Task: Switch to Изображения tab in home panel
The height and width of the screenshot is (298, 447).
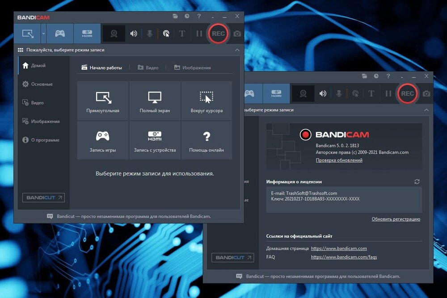Action: (x=193, y=67)
